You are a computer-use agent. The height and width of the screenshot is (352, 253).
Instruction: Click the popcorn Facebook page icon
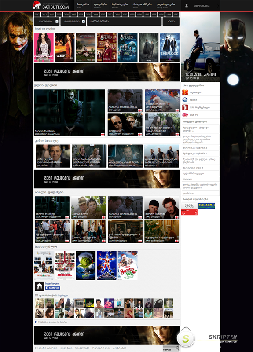[x=39, y=286]
